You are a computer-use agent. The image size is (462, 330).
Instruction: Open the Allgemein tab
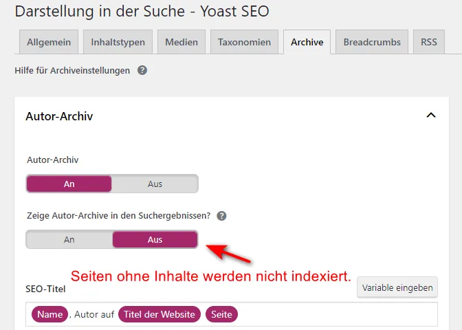coord(49,42)
